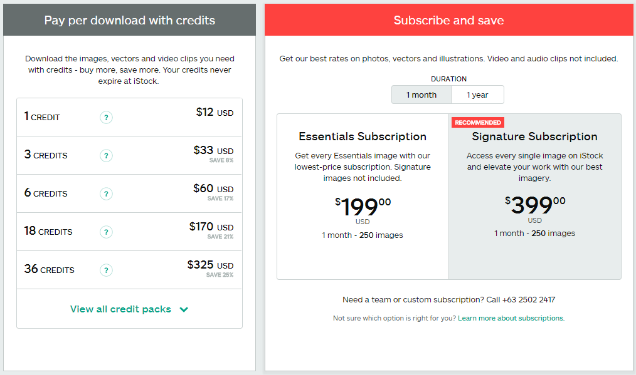The height and width of the screenshot is (375, 636).
Task: Choose the Signature Subscription plan card
Action: pos(535,197)
